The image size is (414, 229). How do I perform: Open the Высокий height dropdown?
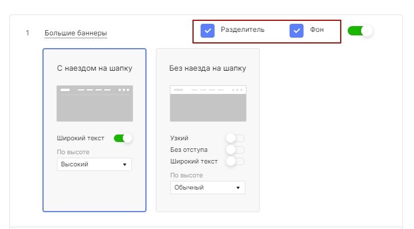[94, 164]
